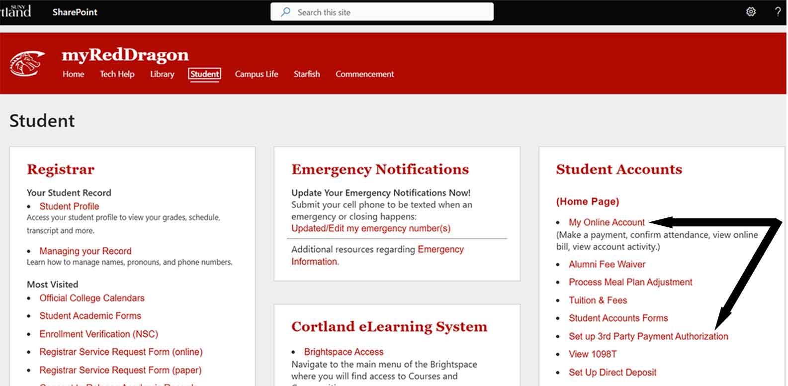Open the Student Profile link
The height and width of the screenshot is (386, 788).
[69, 206]
